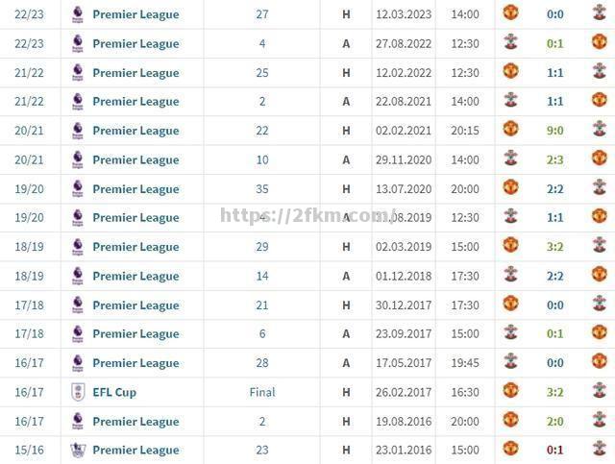Select Manchester United crest in the 27.08.2022 match row
Viewport: 615px width, 464px height.
[x=599, y=42]
